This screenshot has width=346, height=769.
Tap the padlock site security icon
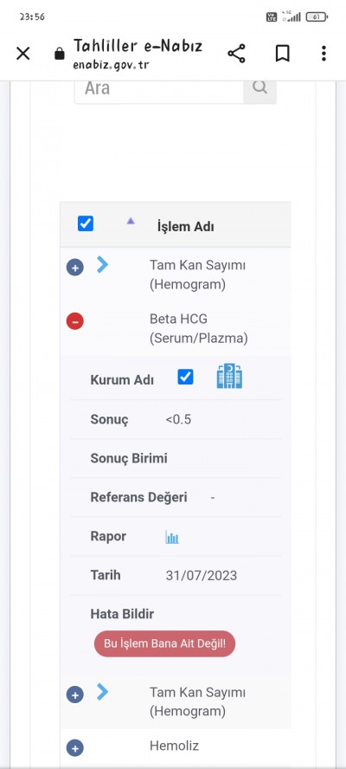pos(60,54)
